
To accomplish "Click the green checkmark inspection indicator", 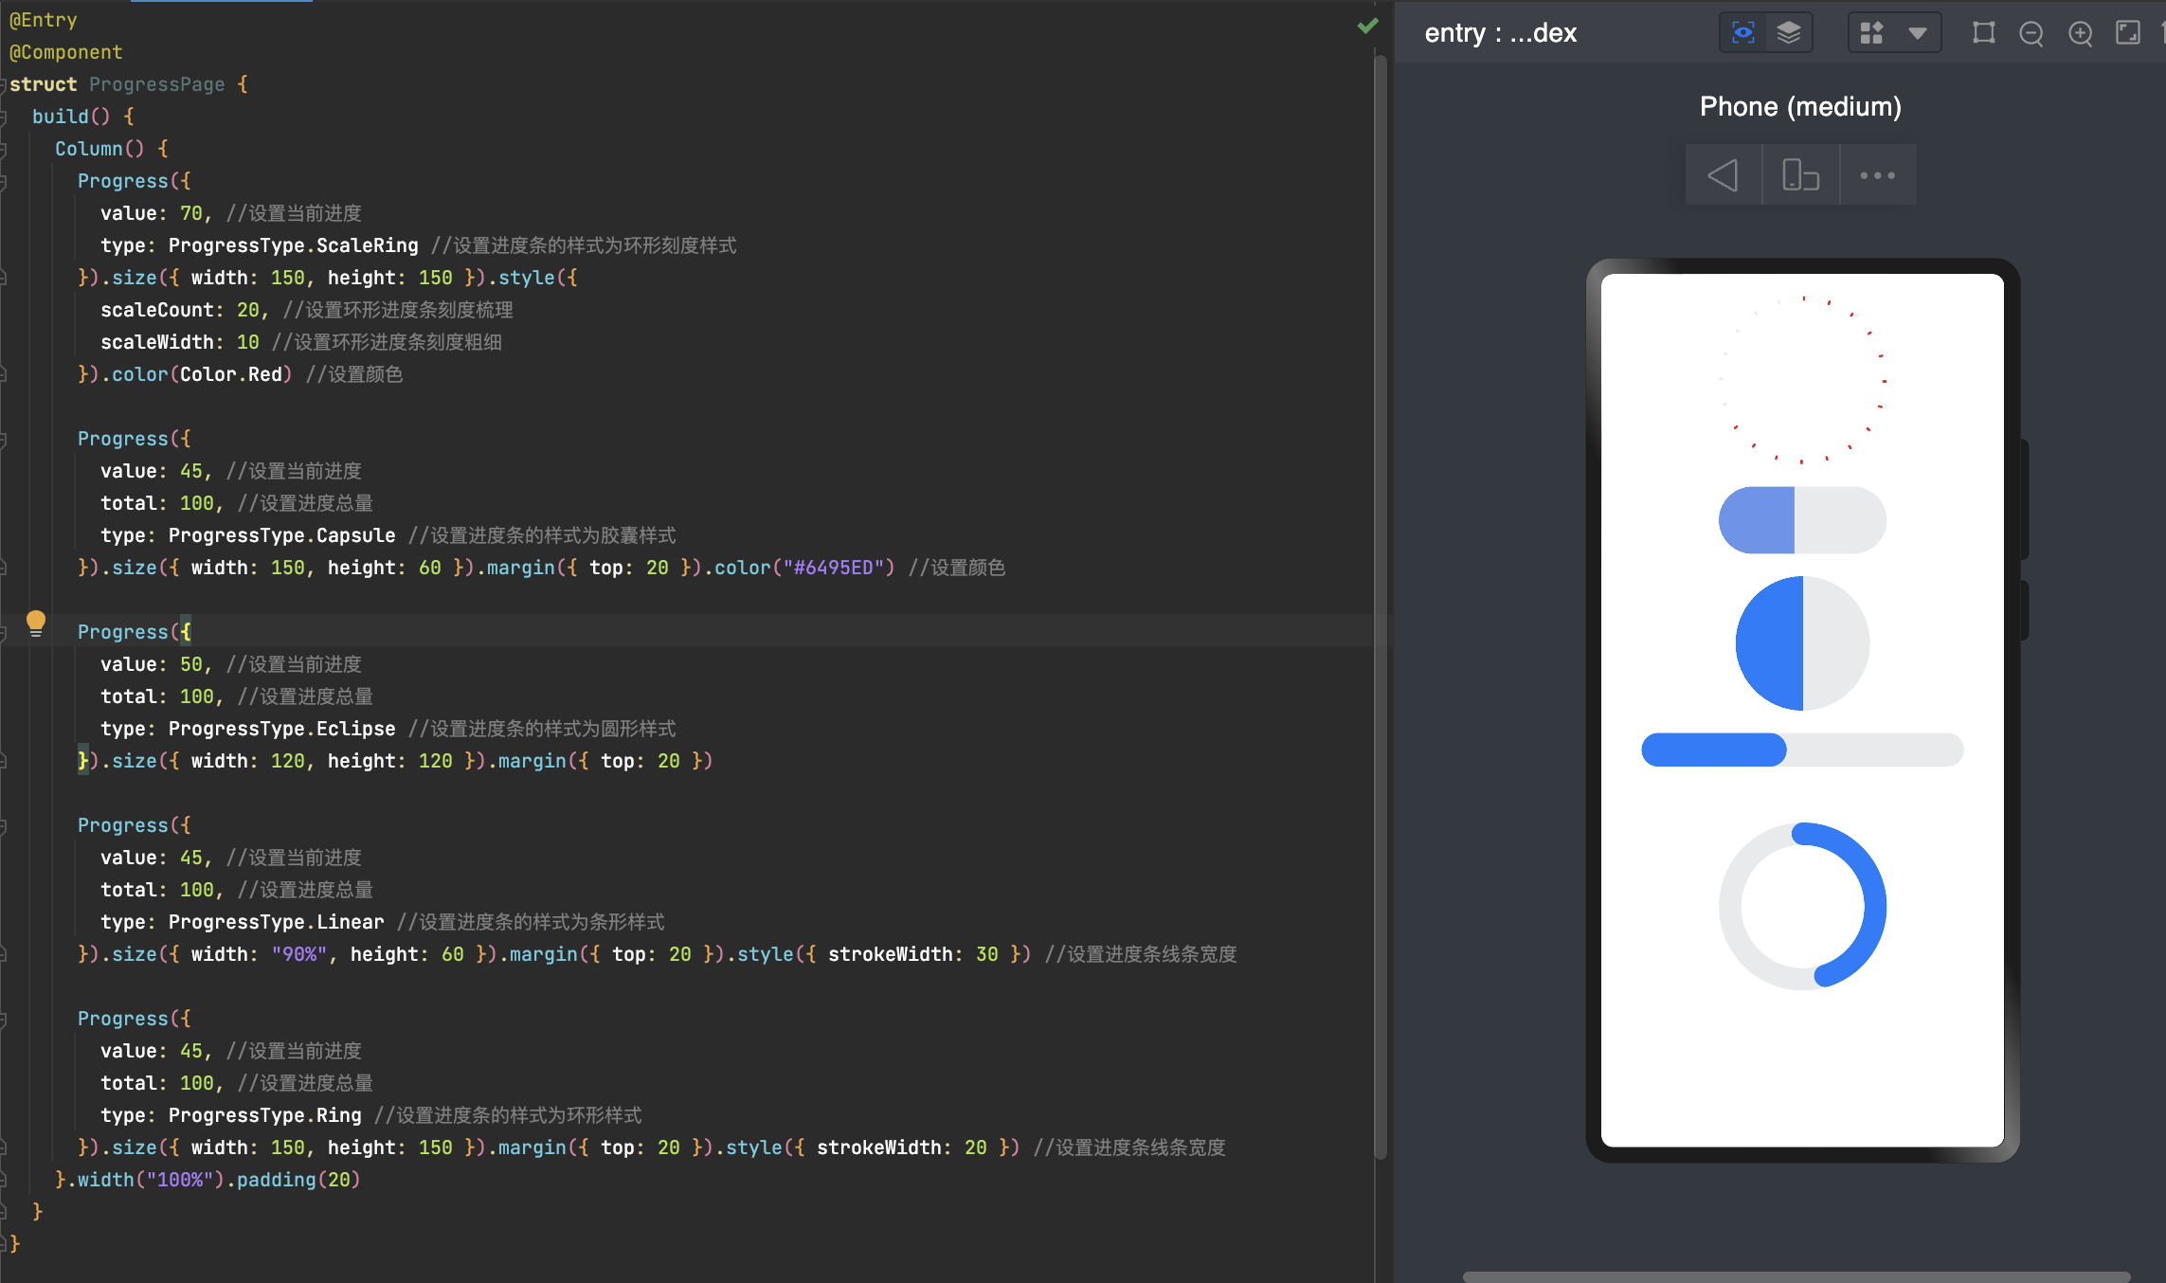I will point(1367,26).
